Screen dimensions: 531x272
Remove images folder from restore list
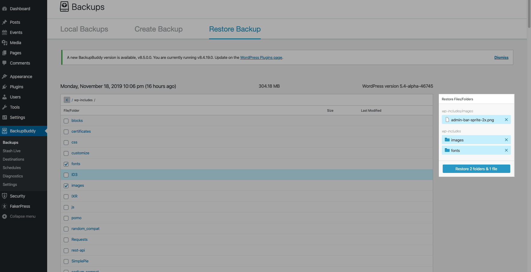point(506,140)
